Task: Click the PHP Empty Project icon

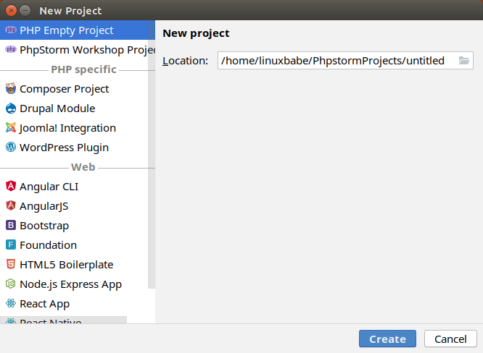Action: [x=11, y=30]
